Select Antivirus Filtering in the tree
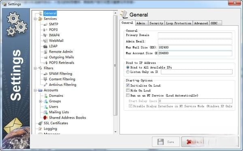The height and width of the screenshot is (151, 243). point(63,85)
